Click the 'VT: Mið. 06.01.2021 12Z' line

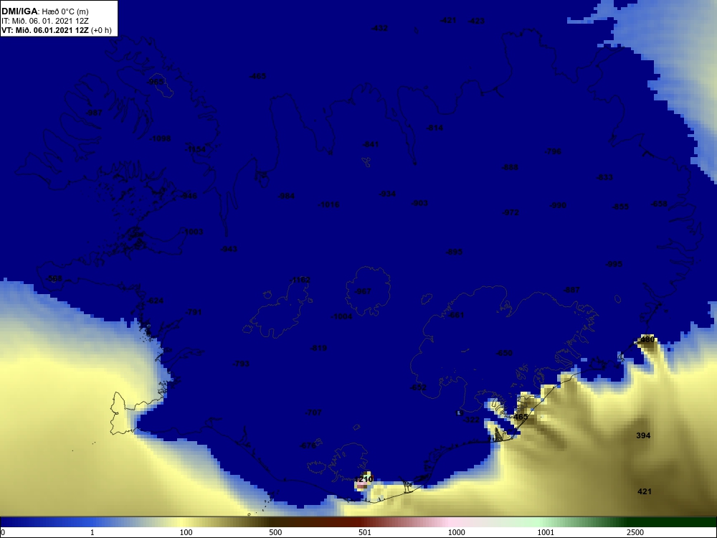point(45,30)
